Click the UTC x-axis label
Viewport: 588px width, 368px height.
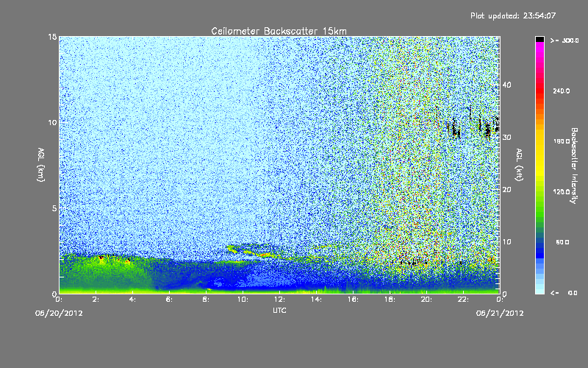click(x=279, y=310)
